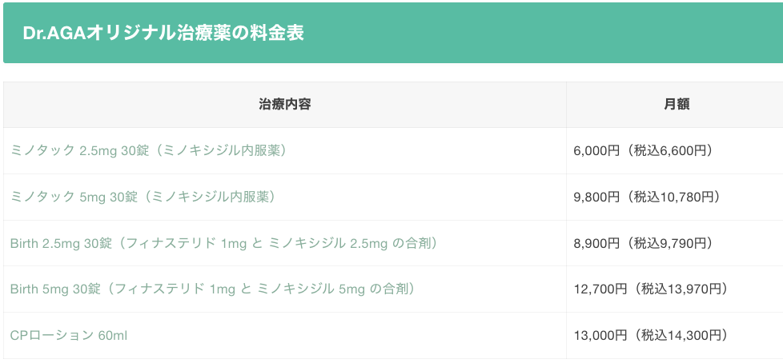
Task: Click the 13,000円 base price
Action: pos(600,336)
